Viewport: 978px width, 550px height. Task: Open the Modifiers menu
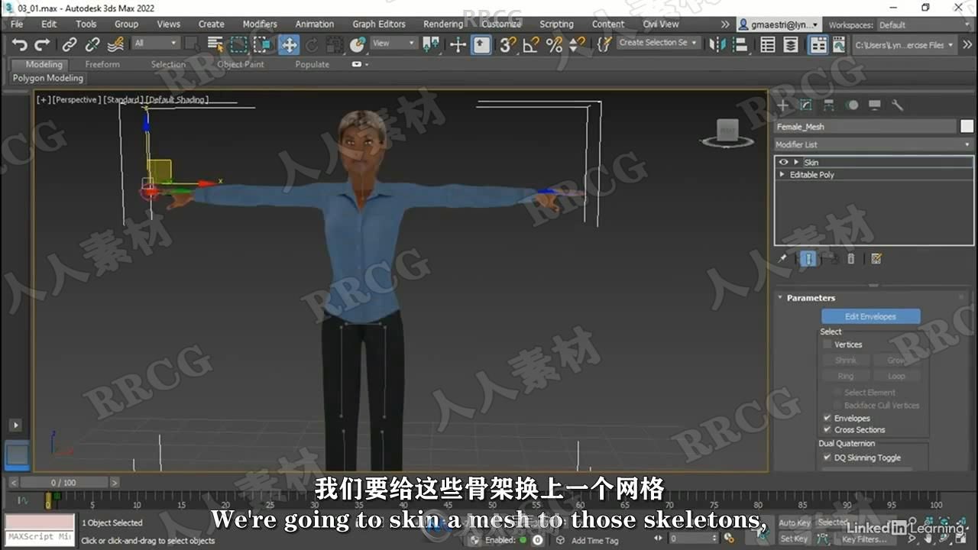click(260, 24)
